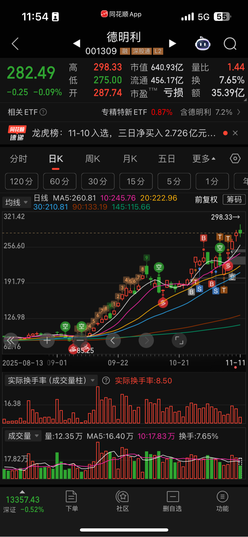The image size is (248, 537).
Task: Switch to the 五日 tab
Action: pyautogui.click(x=167, y=159)
